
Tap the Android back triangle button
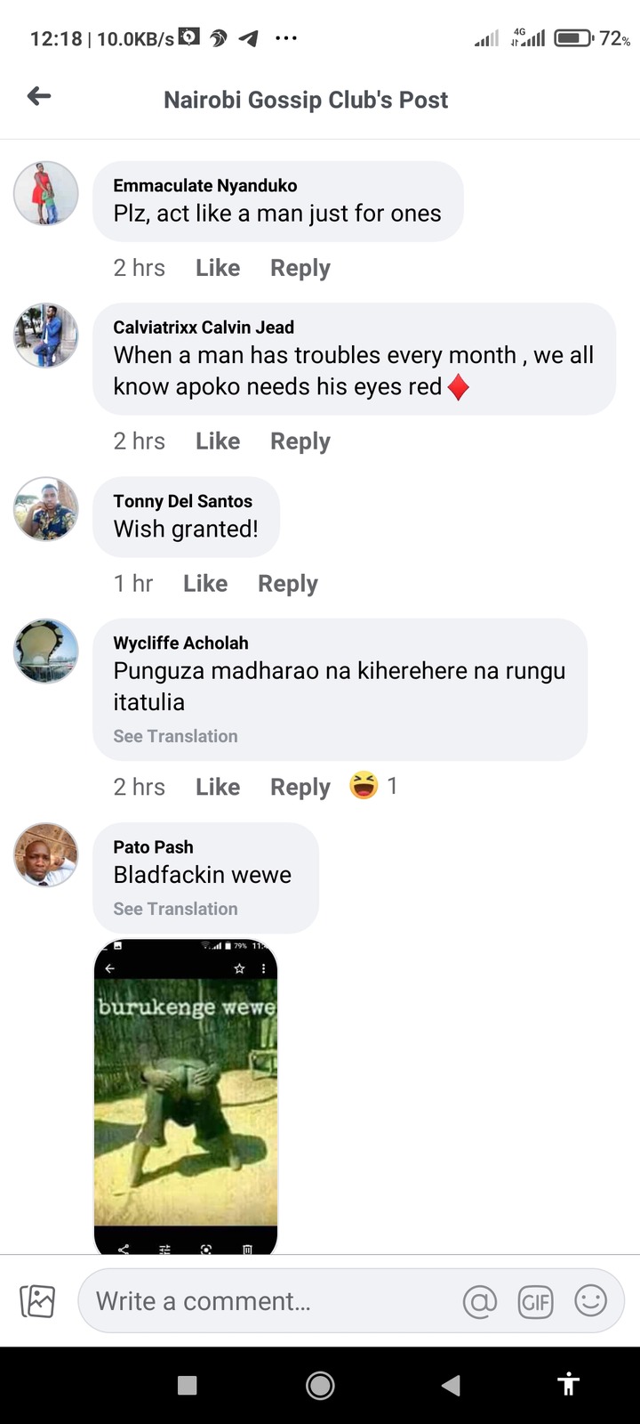[x=452, y=1385]
